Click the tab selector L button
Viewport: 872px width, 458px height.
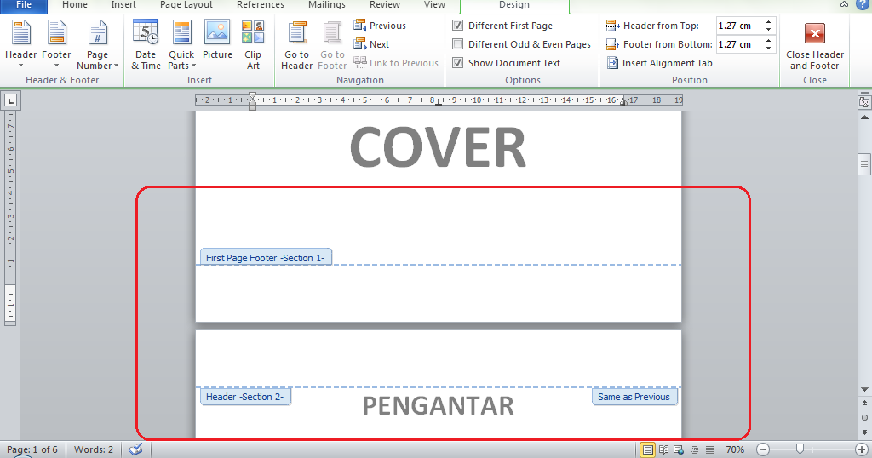click(10, 100)
